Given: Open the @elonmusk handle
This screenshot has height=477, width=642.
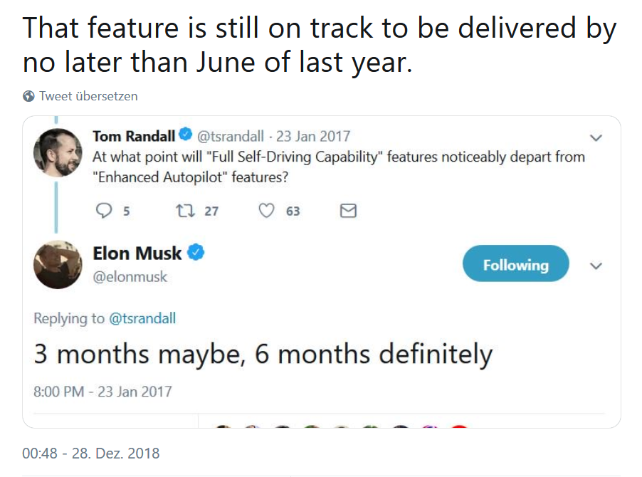Looking at the screenshot, I should (130, 276).
